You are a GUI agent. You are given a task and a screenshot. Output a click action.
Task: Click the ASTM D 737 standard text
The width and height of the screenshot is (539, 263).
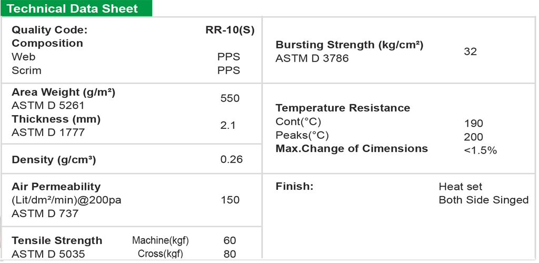[x=45, y=214]
